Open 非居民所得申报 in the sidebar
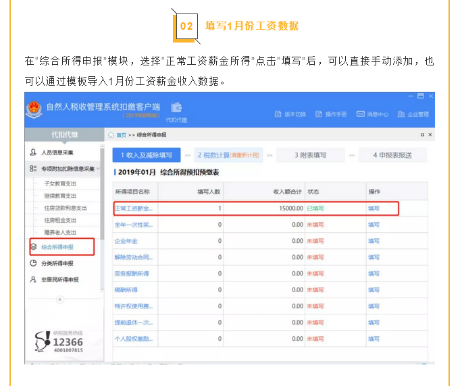This screenshot has height=386, width=462. (59, 279)
